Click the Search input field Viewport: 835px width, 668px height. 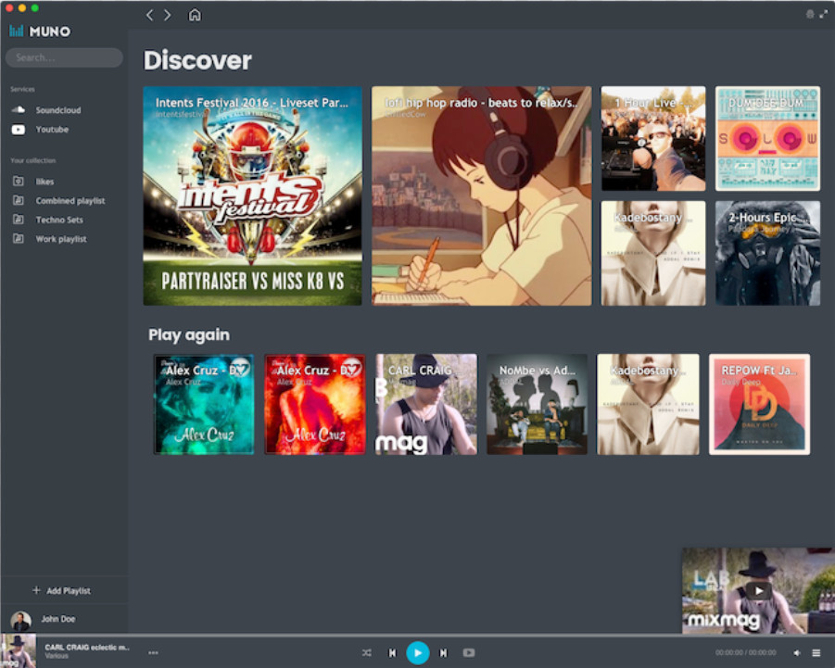[64, 57]
